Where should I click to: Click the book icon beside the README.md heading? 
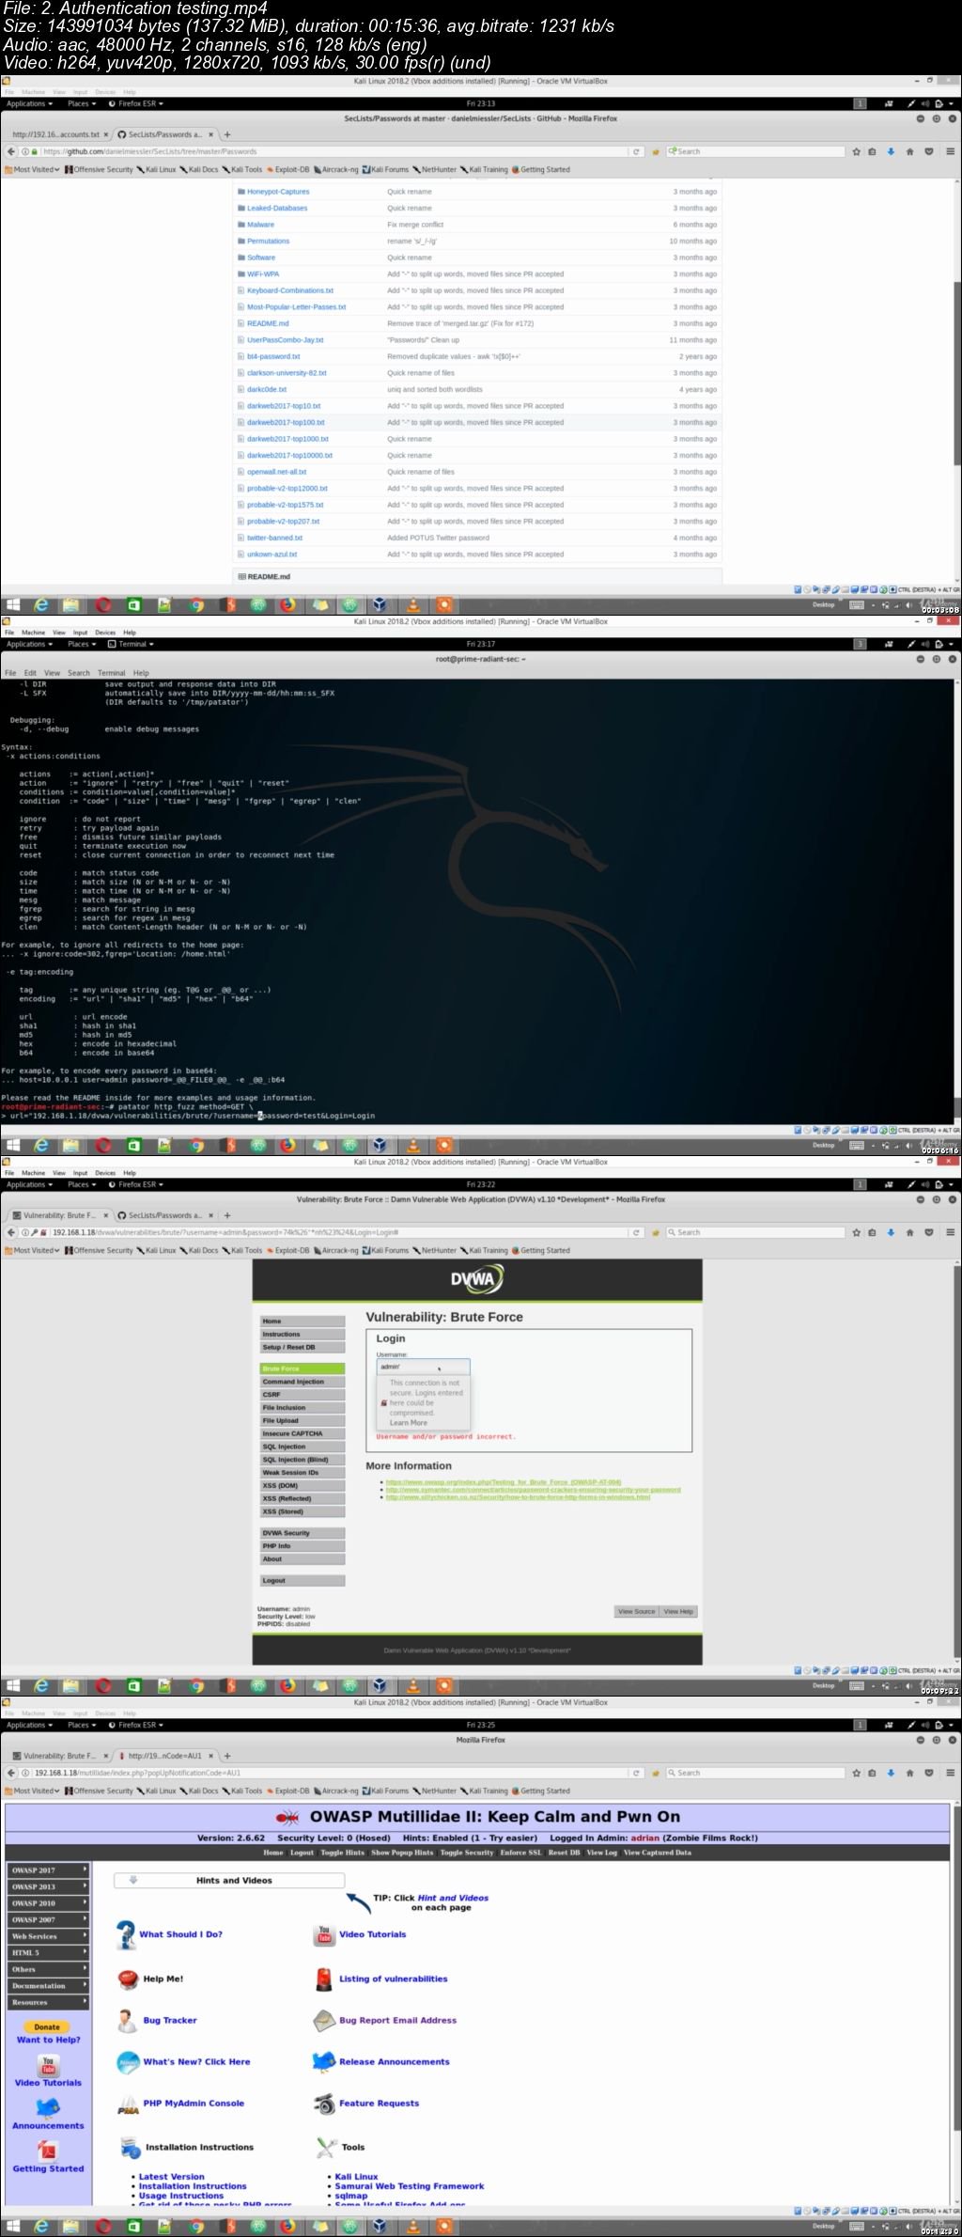[242, 577]
